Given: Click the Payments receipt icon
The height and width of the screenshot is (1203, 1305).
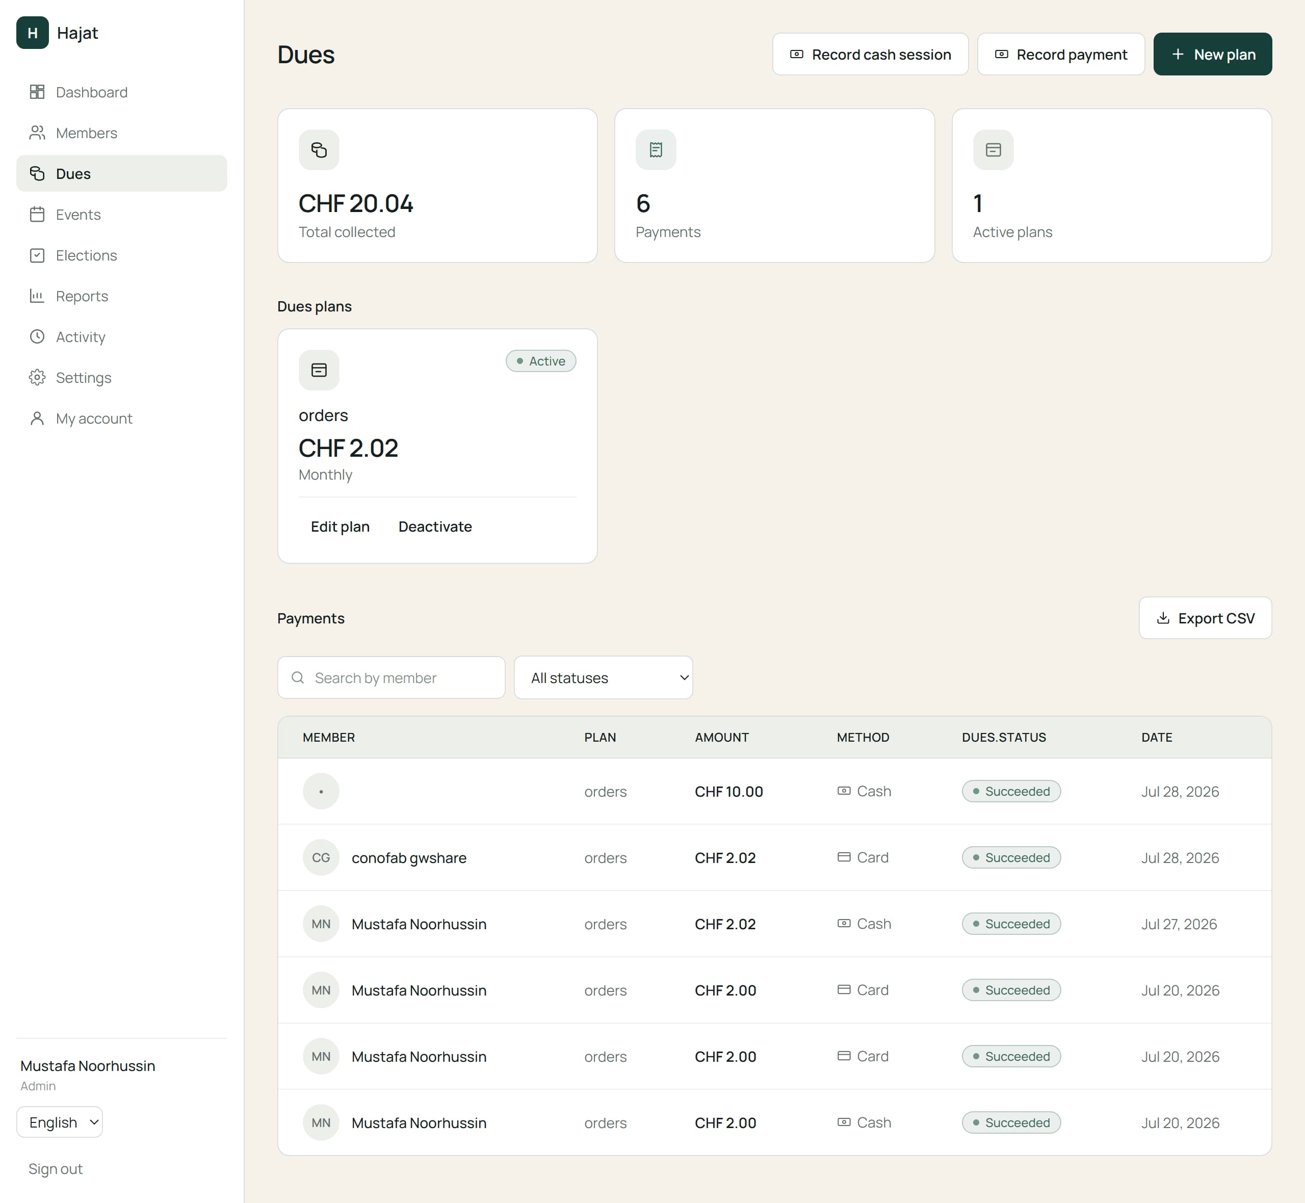Looking at the screenshot, I should point(656,150).
